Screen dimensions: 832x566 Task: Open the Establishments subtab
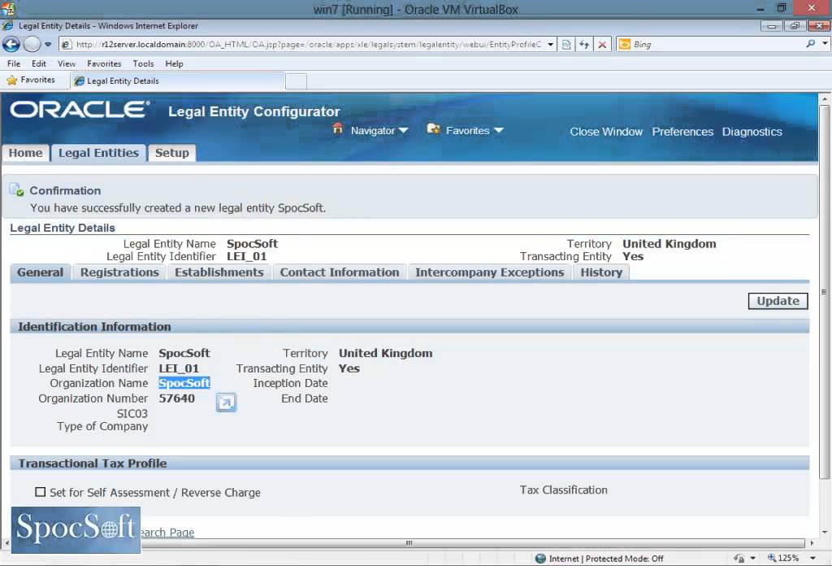coord(219,272)
